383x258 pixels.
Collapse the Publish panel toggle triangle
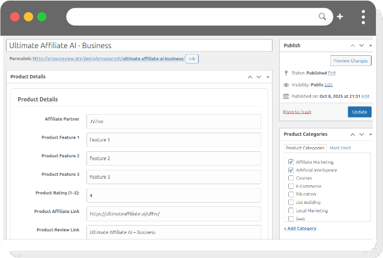pos(369,46)
